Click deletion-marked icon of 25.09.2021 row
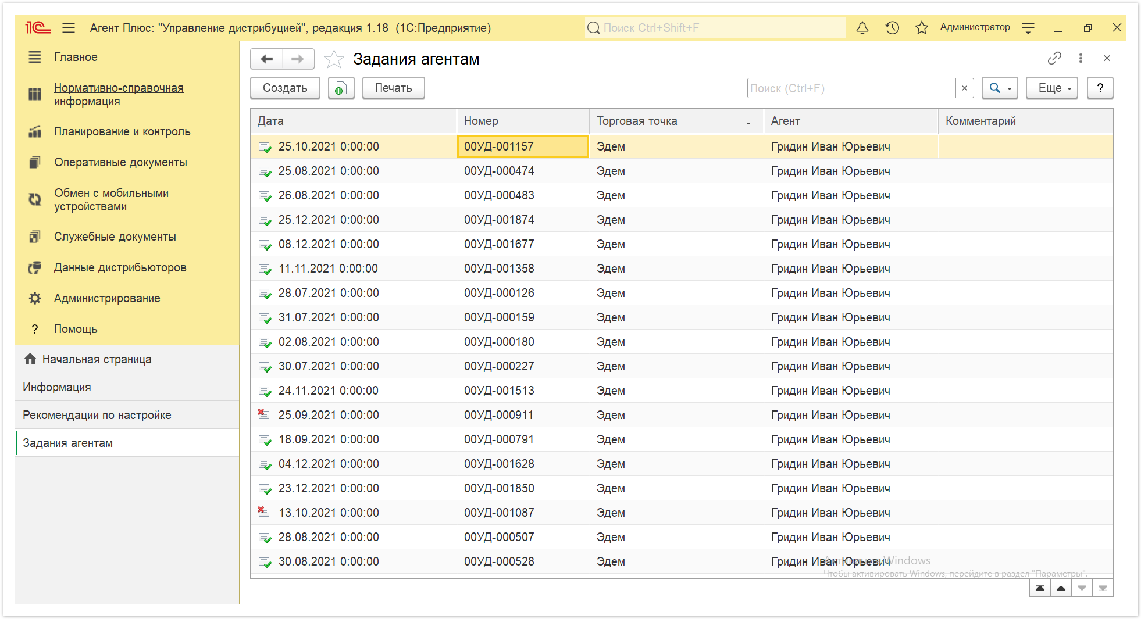This screenshot has width=1141, height=619. (264, 414)
